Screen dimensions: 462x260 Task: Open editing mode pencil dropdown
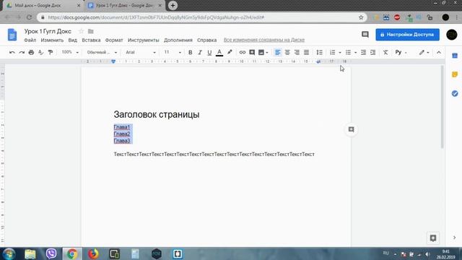424,53
